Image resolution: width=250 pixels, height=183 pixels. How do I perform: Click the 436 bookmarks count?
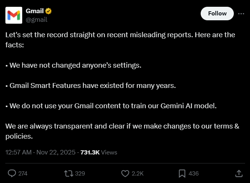pyautogui.click(x=194, y=174)
